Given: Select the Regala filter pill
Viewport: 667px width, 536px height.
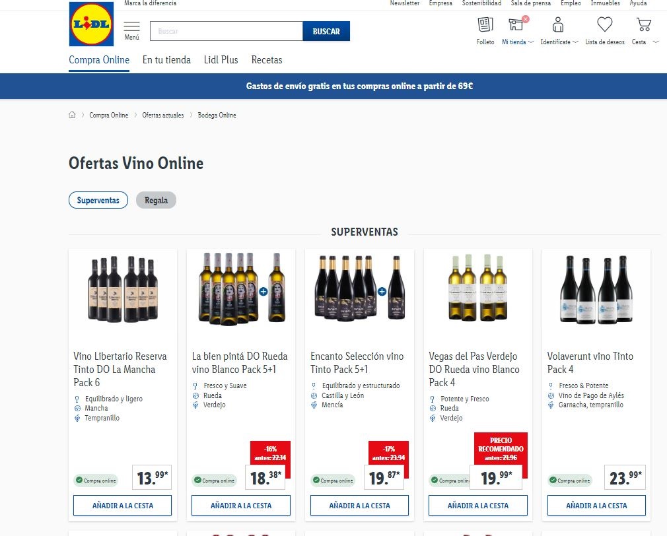Looking at the screenshot, I should (156, 200).
